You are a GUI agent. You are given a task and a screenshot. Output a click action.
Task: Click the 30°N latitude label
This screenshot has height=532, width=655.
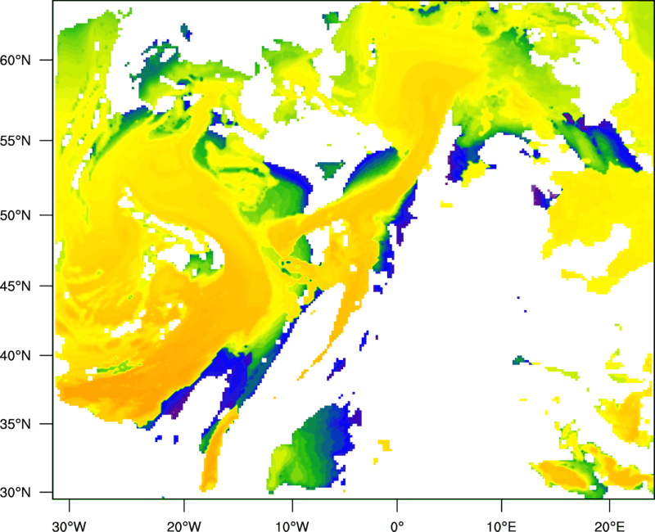pyautogui.click(x=16, y=493)
